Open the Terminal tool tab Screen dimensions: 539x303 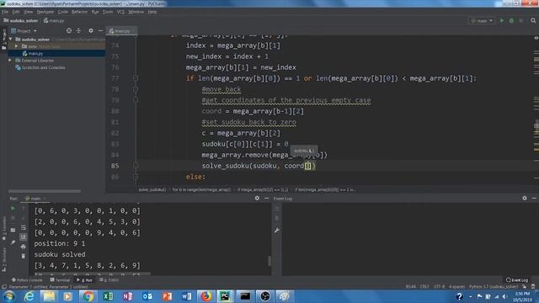coord(60,280)
